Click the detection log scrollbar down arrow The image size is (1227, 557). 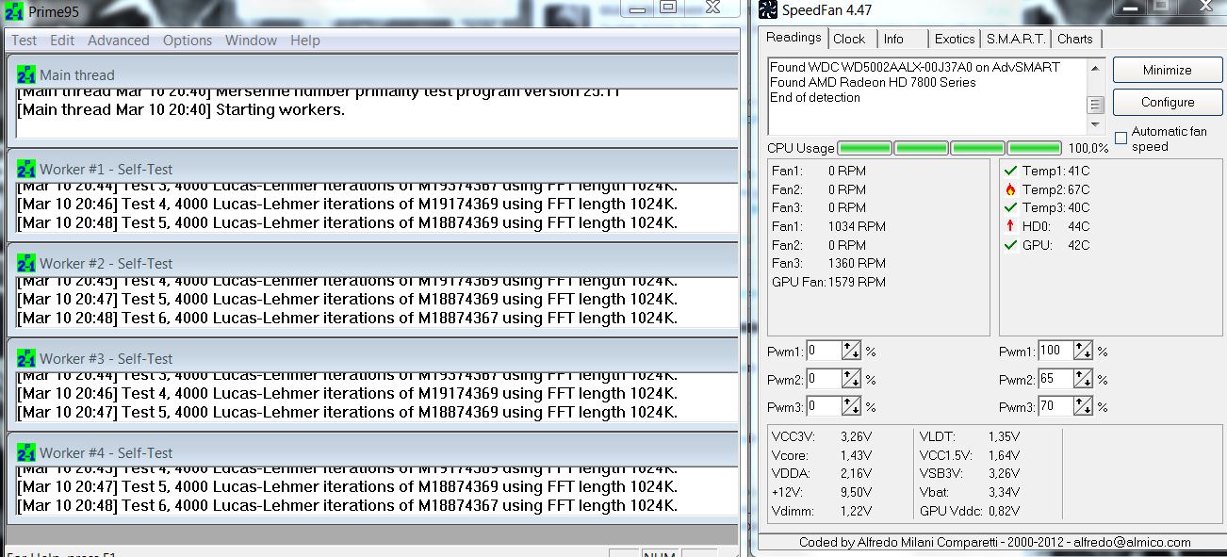[x=1095, y=124]
